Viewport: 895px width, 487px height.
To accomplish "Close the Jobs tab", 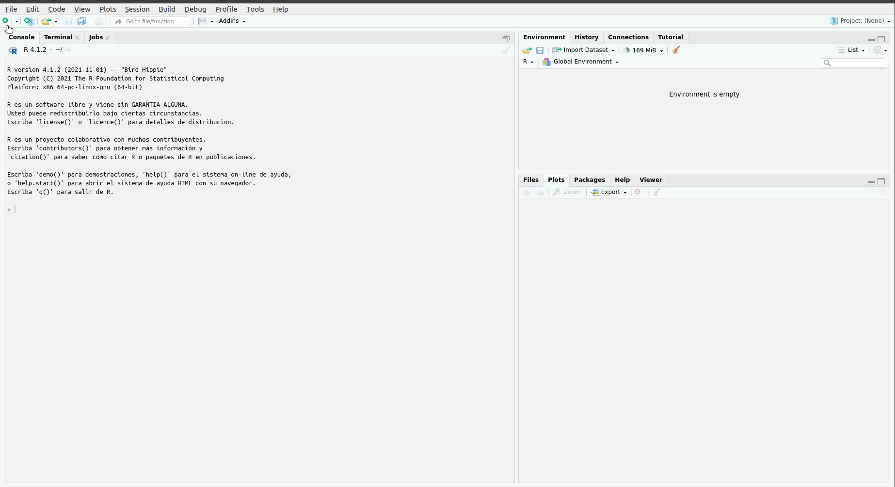I will [x=108, y=38].
